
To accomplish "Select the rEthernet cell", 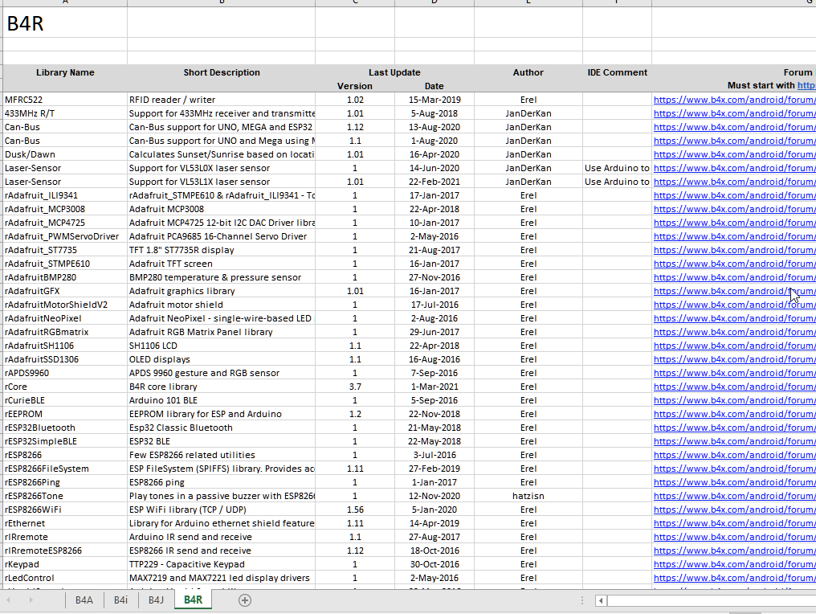I will [x=65, y=523].
